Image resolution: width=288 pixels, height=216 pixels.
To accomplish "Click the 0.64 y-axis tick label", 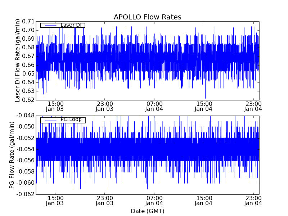I will [x=28, y=82].
